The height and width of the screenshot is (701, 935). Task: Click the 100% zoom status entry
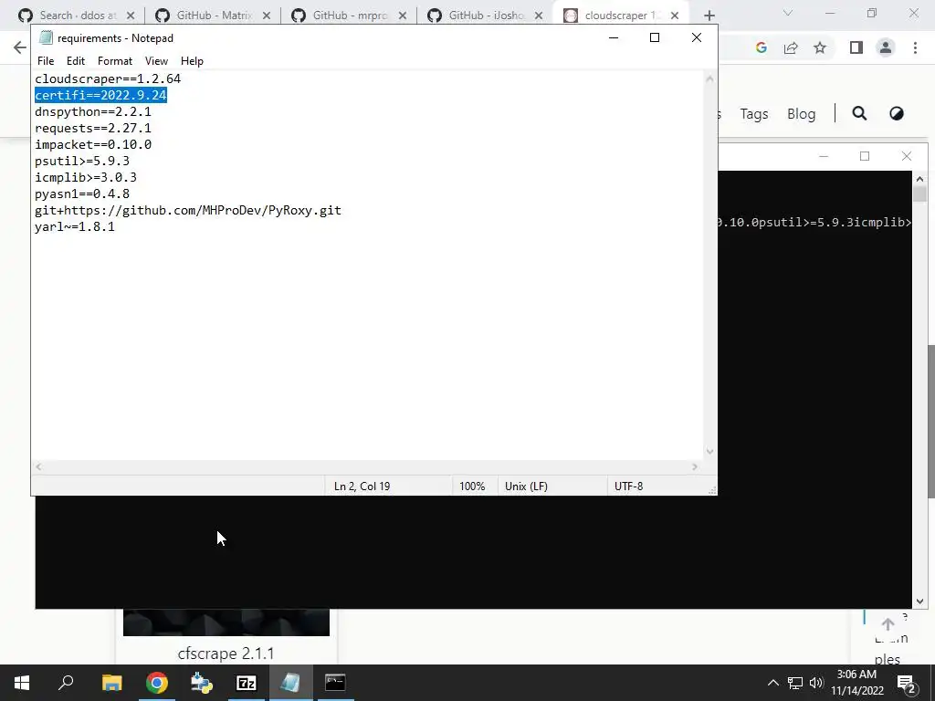(x=472, y=487)
